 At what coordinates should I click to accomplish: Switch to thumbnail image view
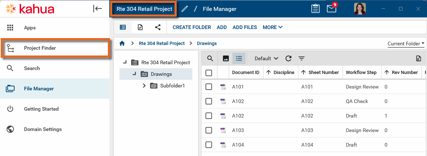click(x=226, y=58)
